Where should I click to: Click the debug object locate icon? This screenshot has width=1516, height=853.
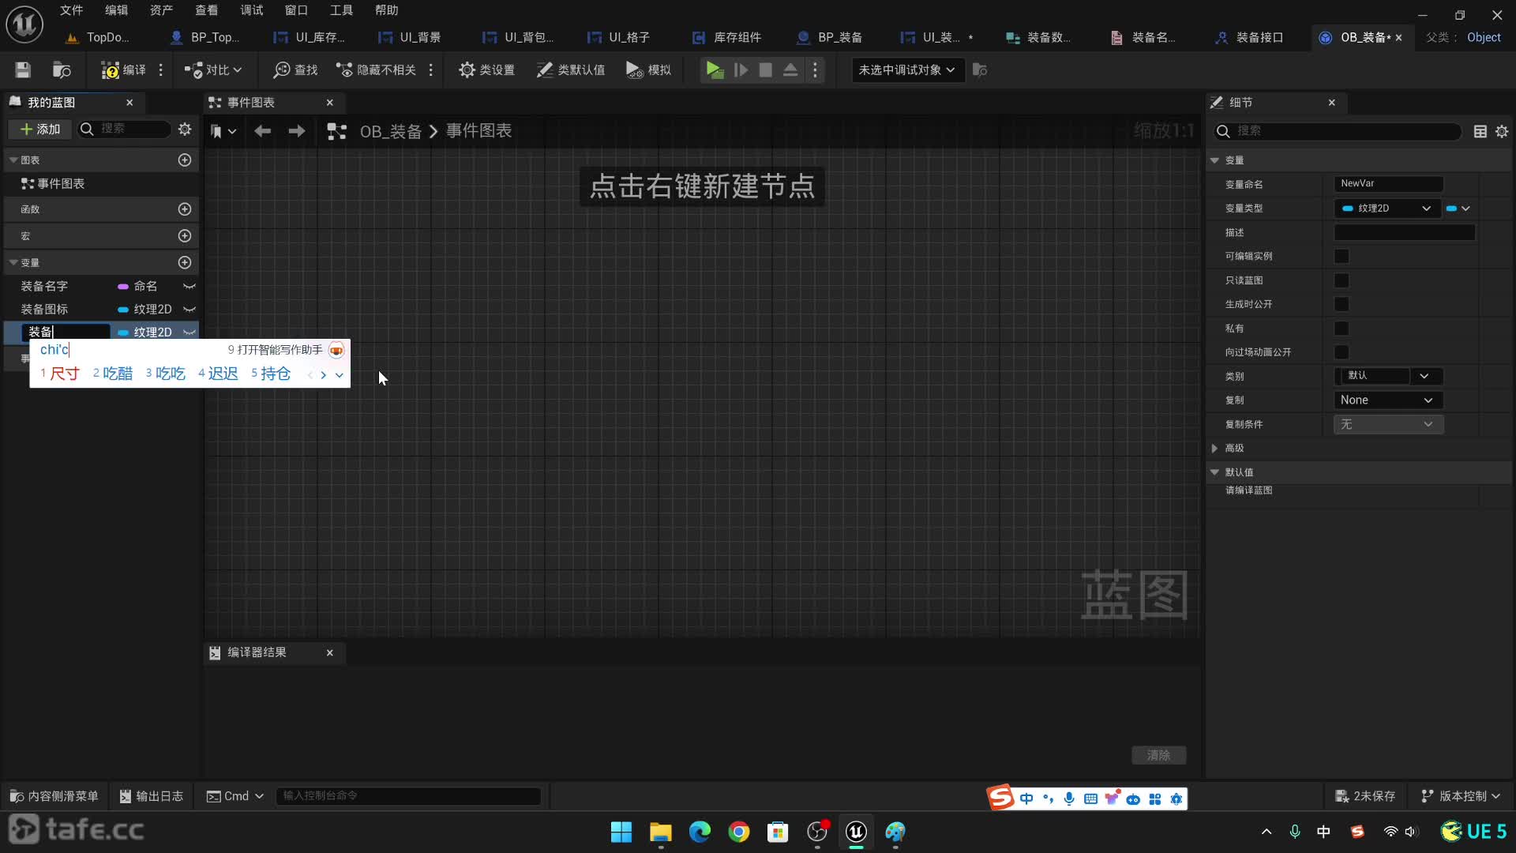tap(980, 70)
